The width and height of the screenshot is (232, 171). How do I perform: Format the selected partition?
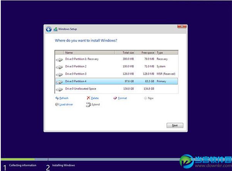[x=123, y=98]
